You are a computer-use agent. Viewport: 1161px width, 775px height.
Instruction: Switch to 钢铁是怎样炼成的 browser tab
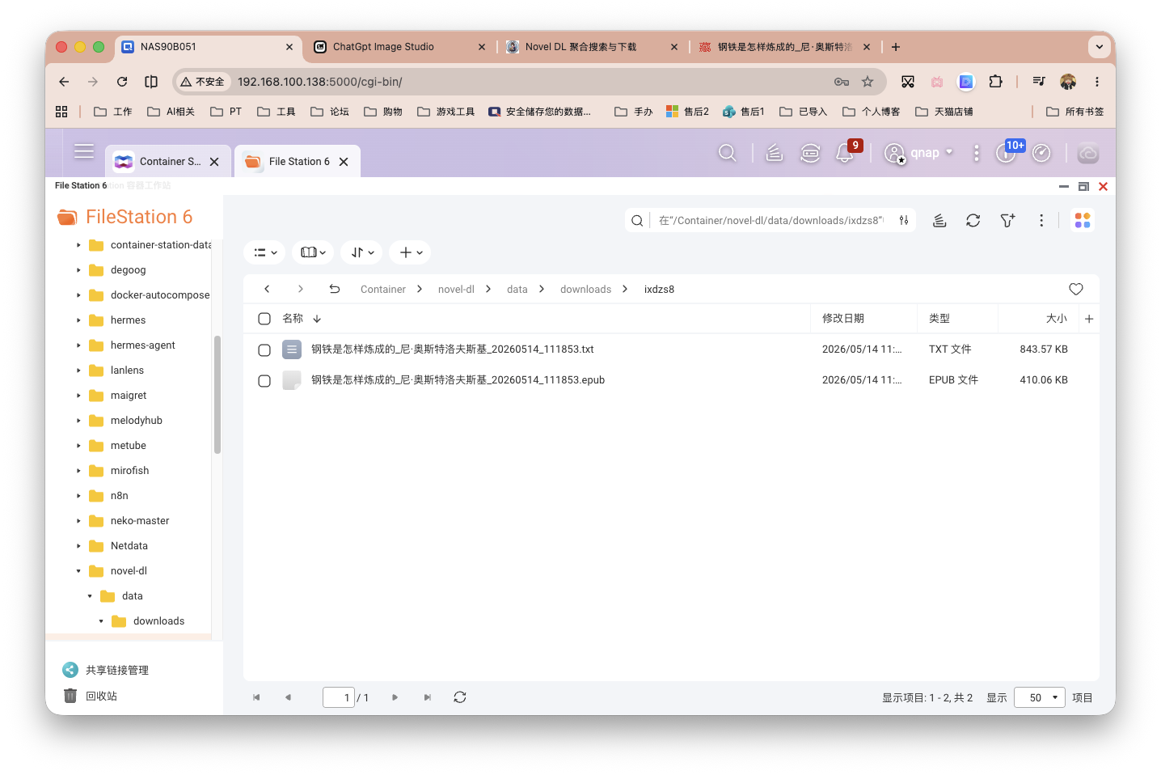point(784,47)
